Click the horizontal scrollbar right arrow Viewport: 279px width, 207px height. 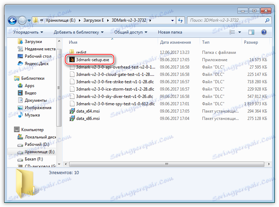click(x=269, y=164)
